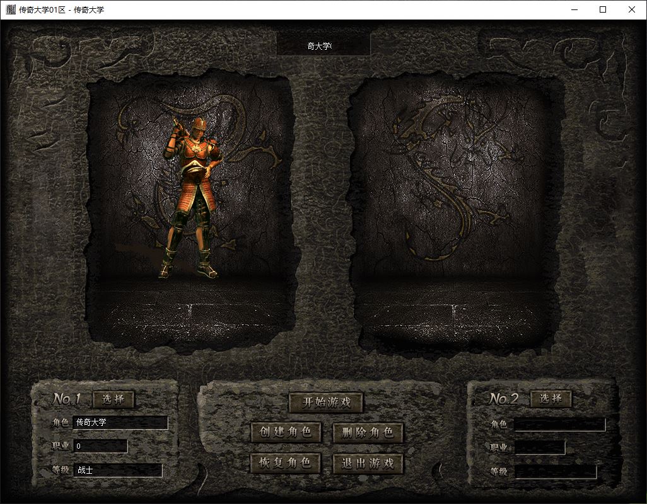647x504 pixels.
Task: Click the empty 角色 field under No.2
Action: pos(559,425)
